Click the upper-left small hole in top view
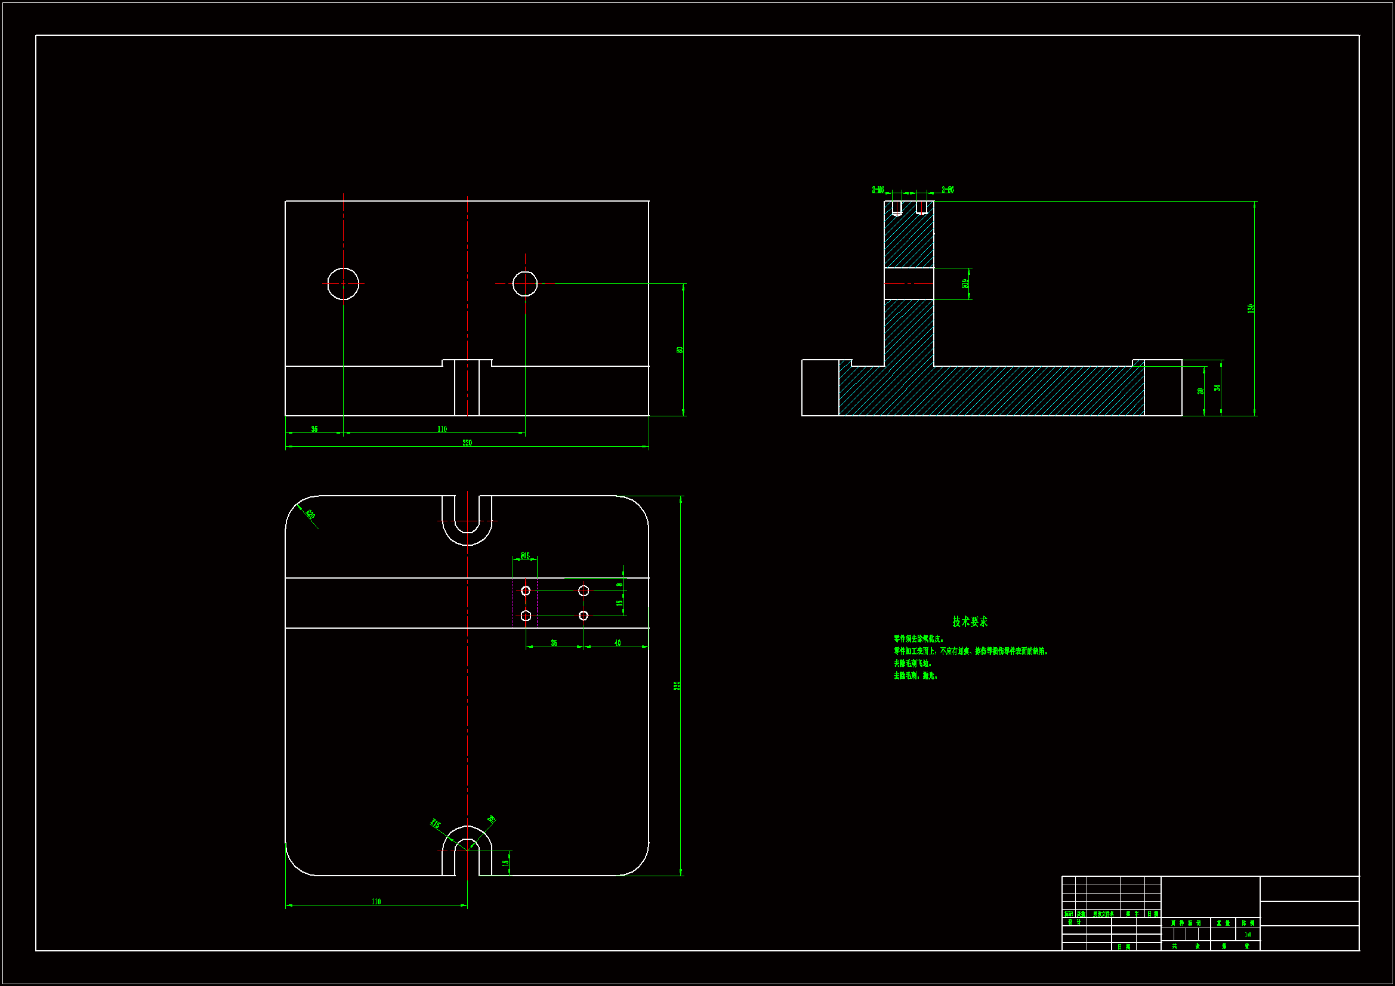 [526, 591]
